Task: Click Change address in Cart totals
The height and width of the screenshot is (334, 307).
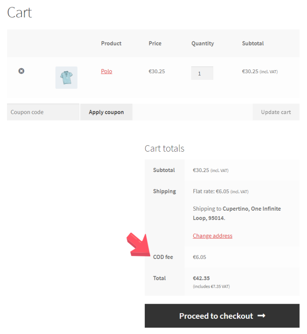Action: [212, 235]
